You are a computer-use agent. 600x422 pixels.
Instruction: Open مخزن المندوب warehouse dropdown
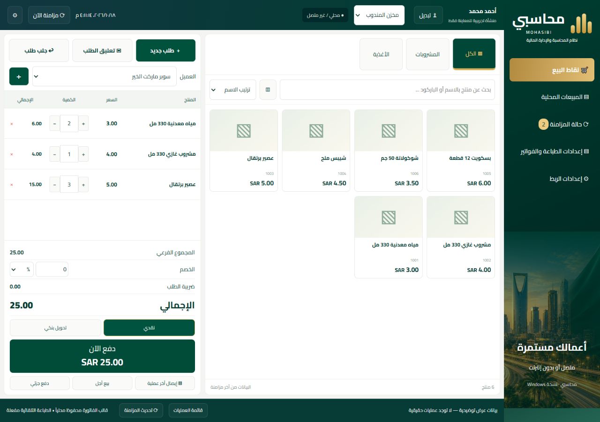point(379,15)
